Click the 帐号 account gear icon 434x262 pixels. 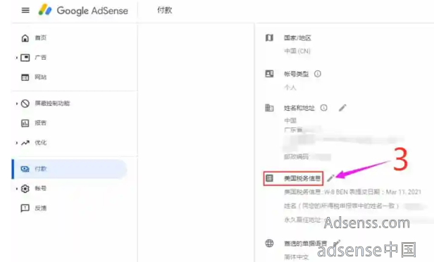pos(25,189)
